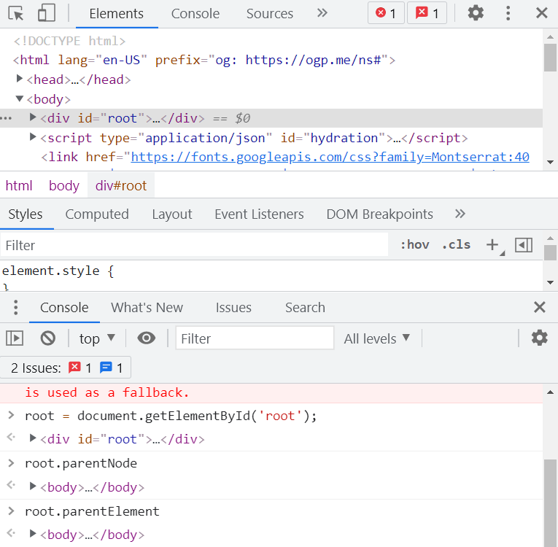Open the Event Listeners tab
This screenshot has height=547, width=558.
(259, 214)
